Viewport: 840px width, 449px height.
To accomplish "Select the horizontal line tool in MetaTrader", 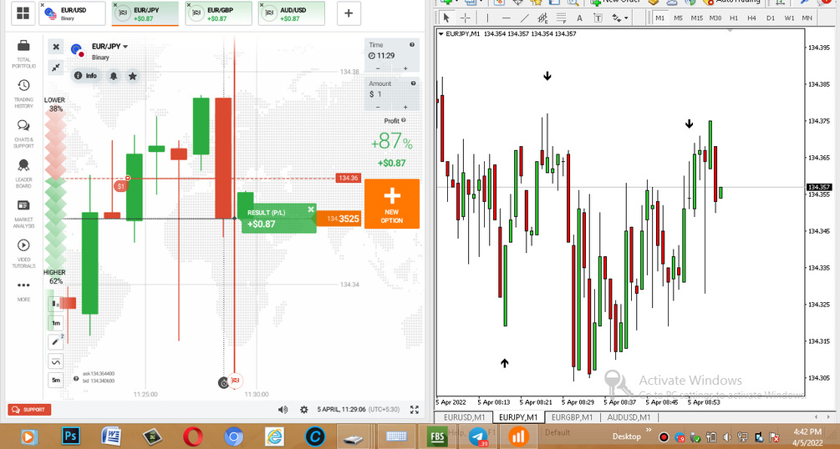I will pos(507,18).
